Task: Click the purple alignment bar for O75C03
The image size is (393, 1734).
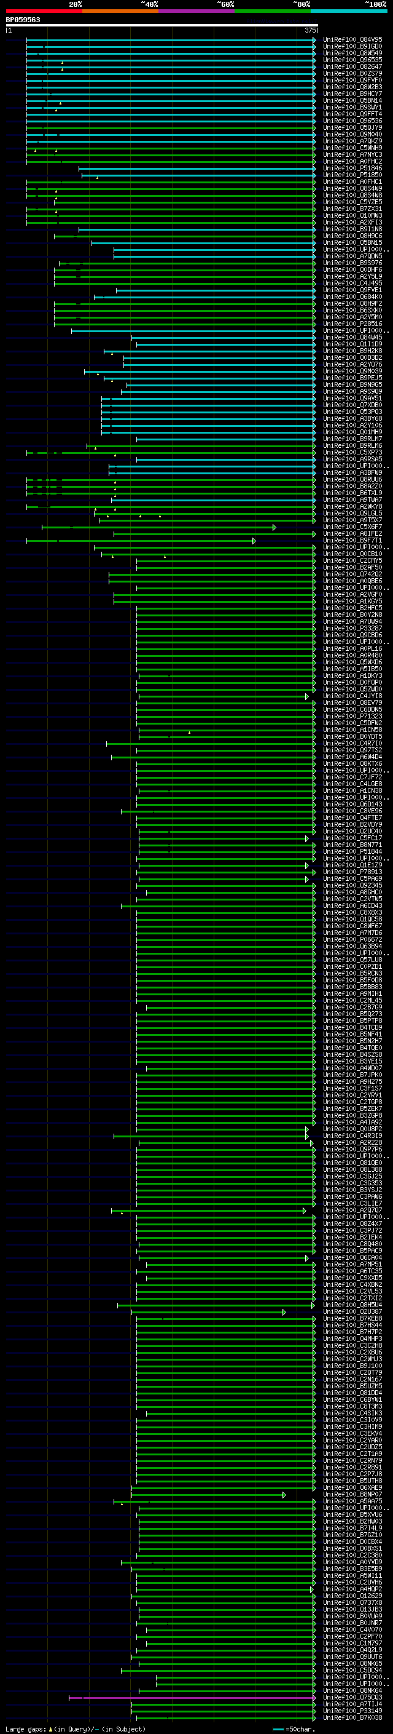Action: coord(192,1698)
